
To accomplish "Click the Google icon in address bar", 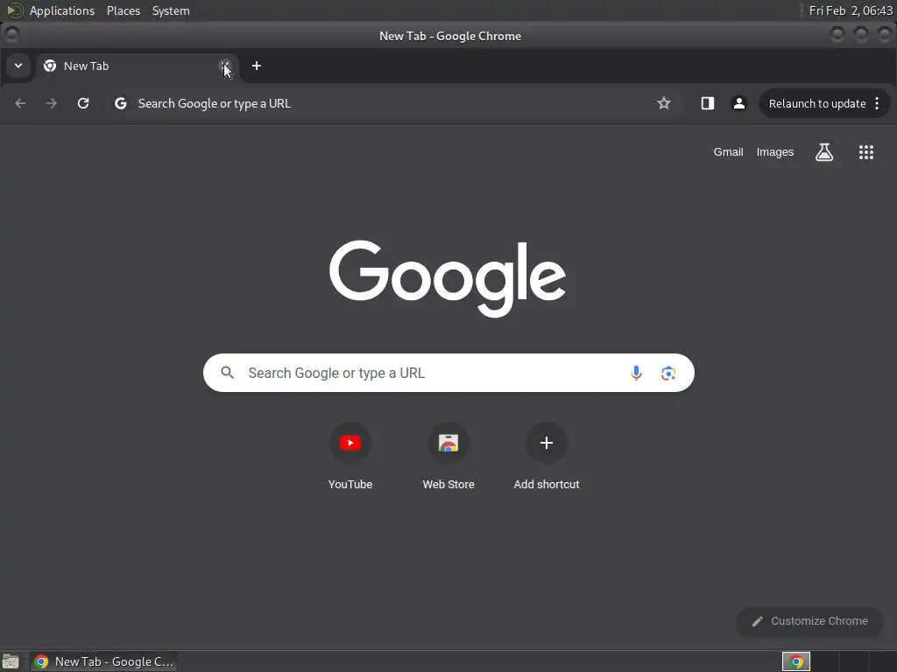I will coord(121,103).
